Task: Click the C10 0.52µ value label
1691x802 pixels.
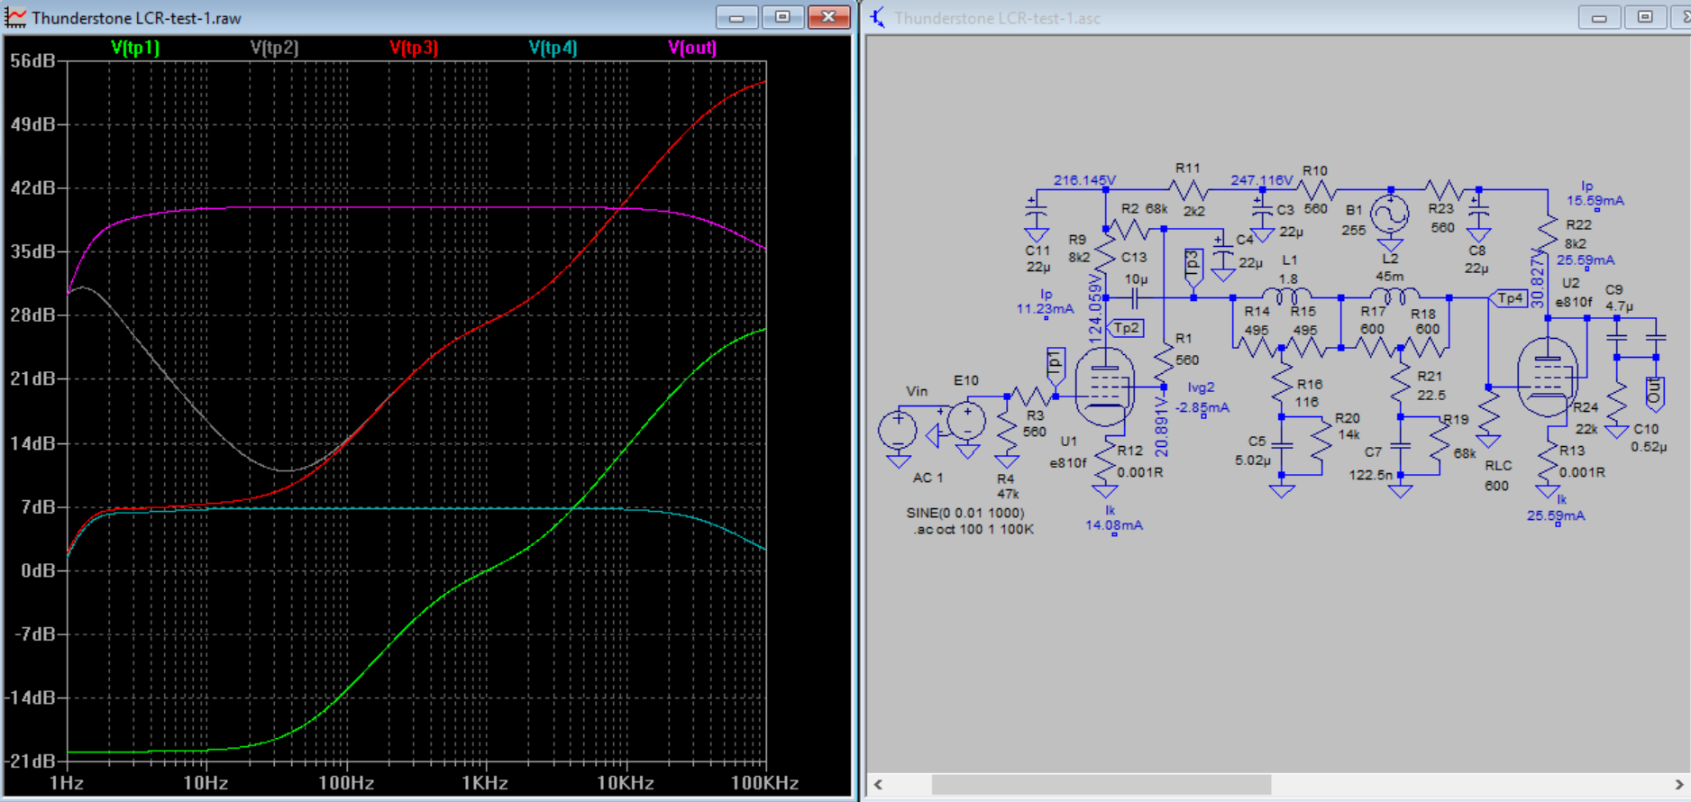Action: coord(1649,447)
